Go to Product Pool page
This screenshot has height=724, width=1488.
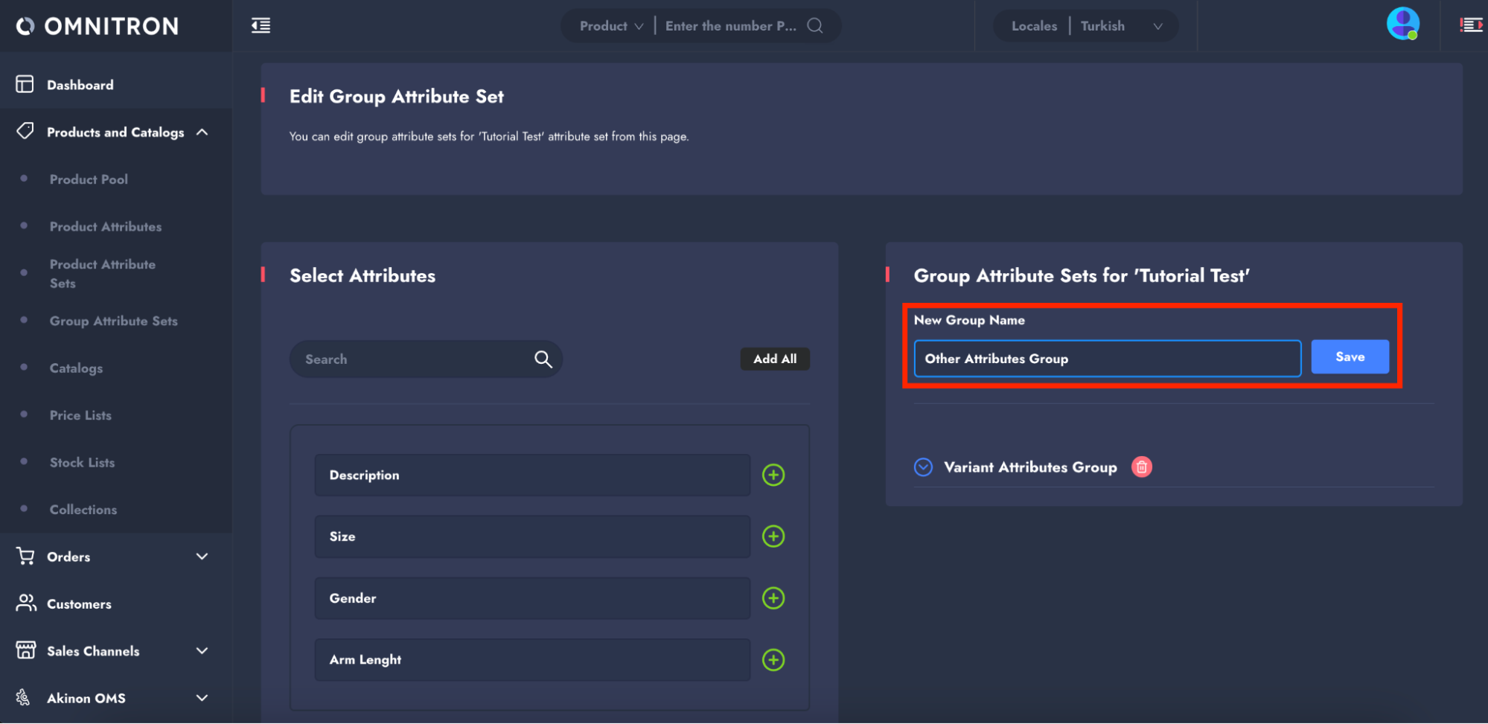click(89, 179)
